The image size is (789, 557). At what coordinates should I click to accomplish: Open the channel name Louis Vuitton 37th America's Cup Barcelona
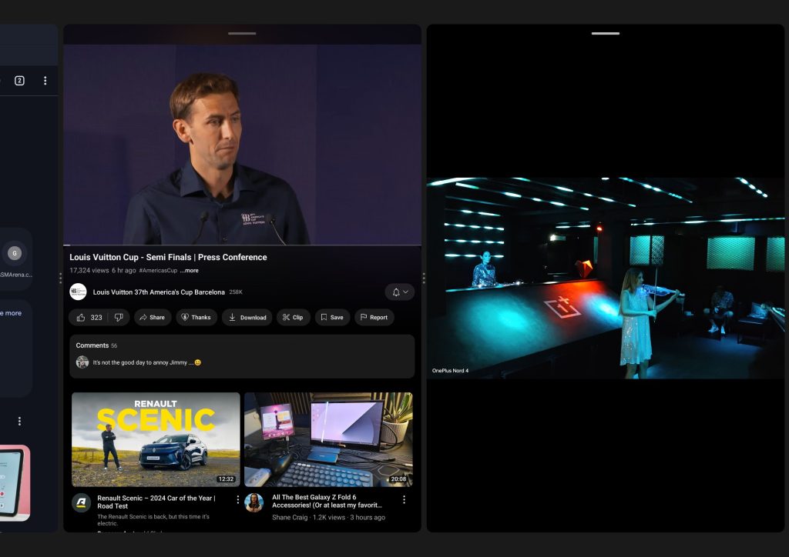(159, 292)
